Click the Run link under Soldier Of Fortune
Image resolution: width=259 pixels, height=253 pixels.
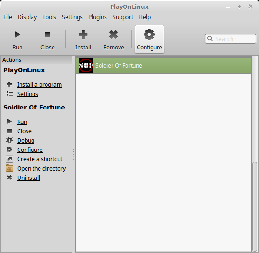point(22,122)
